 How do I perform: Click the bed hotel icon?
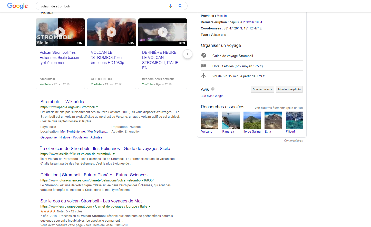click(x=204, y=66)
